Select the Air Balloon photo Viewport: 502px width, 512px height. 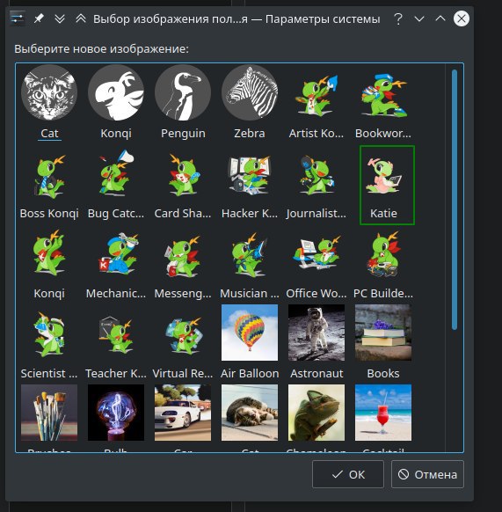[250, 333]
